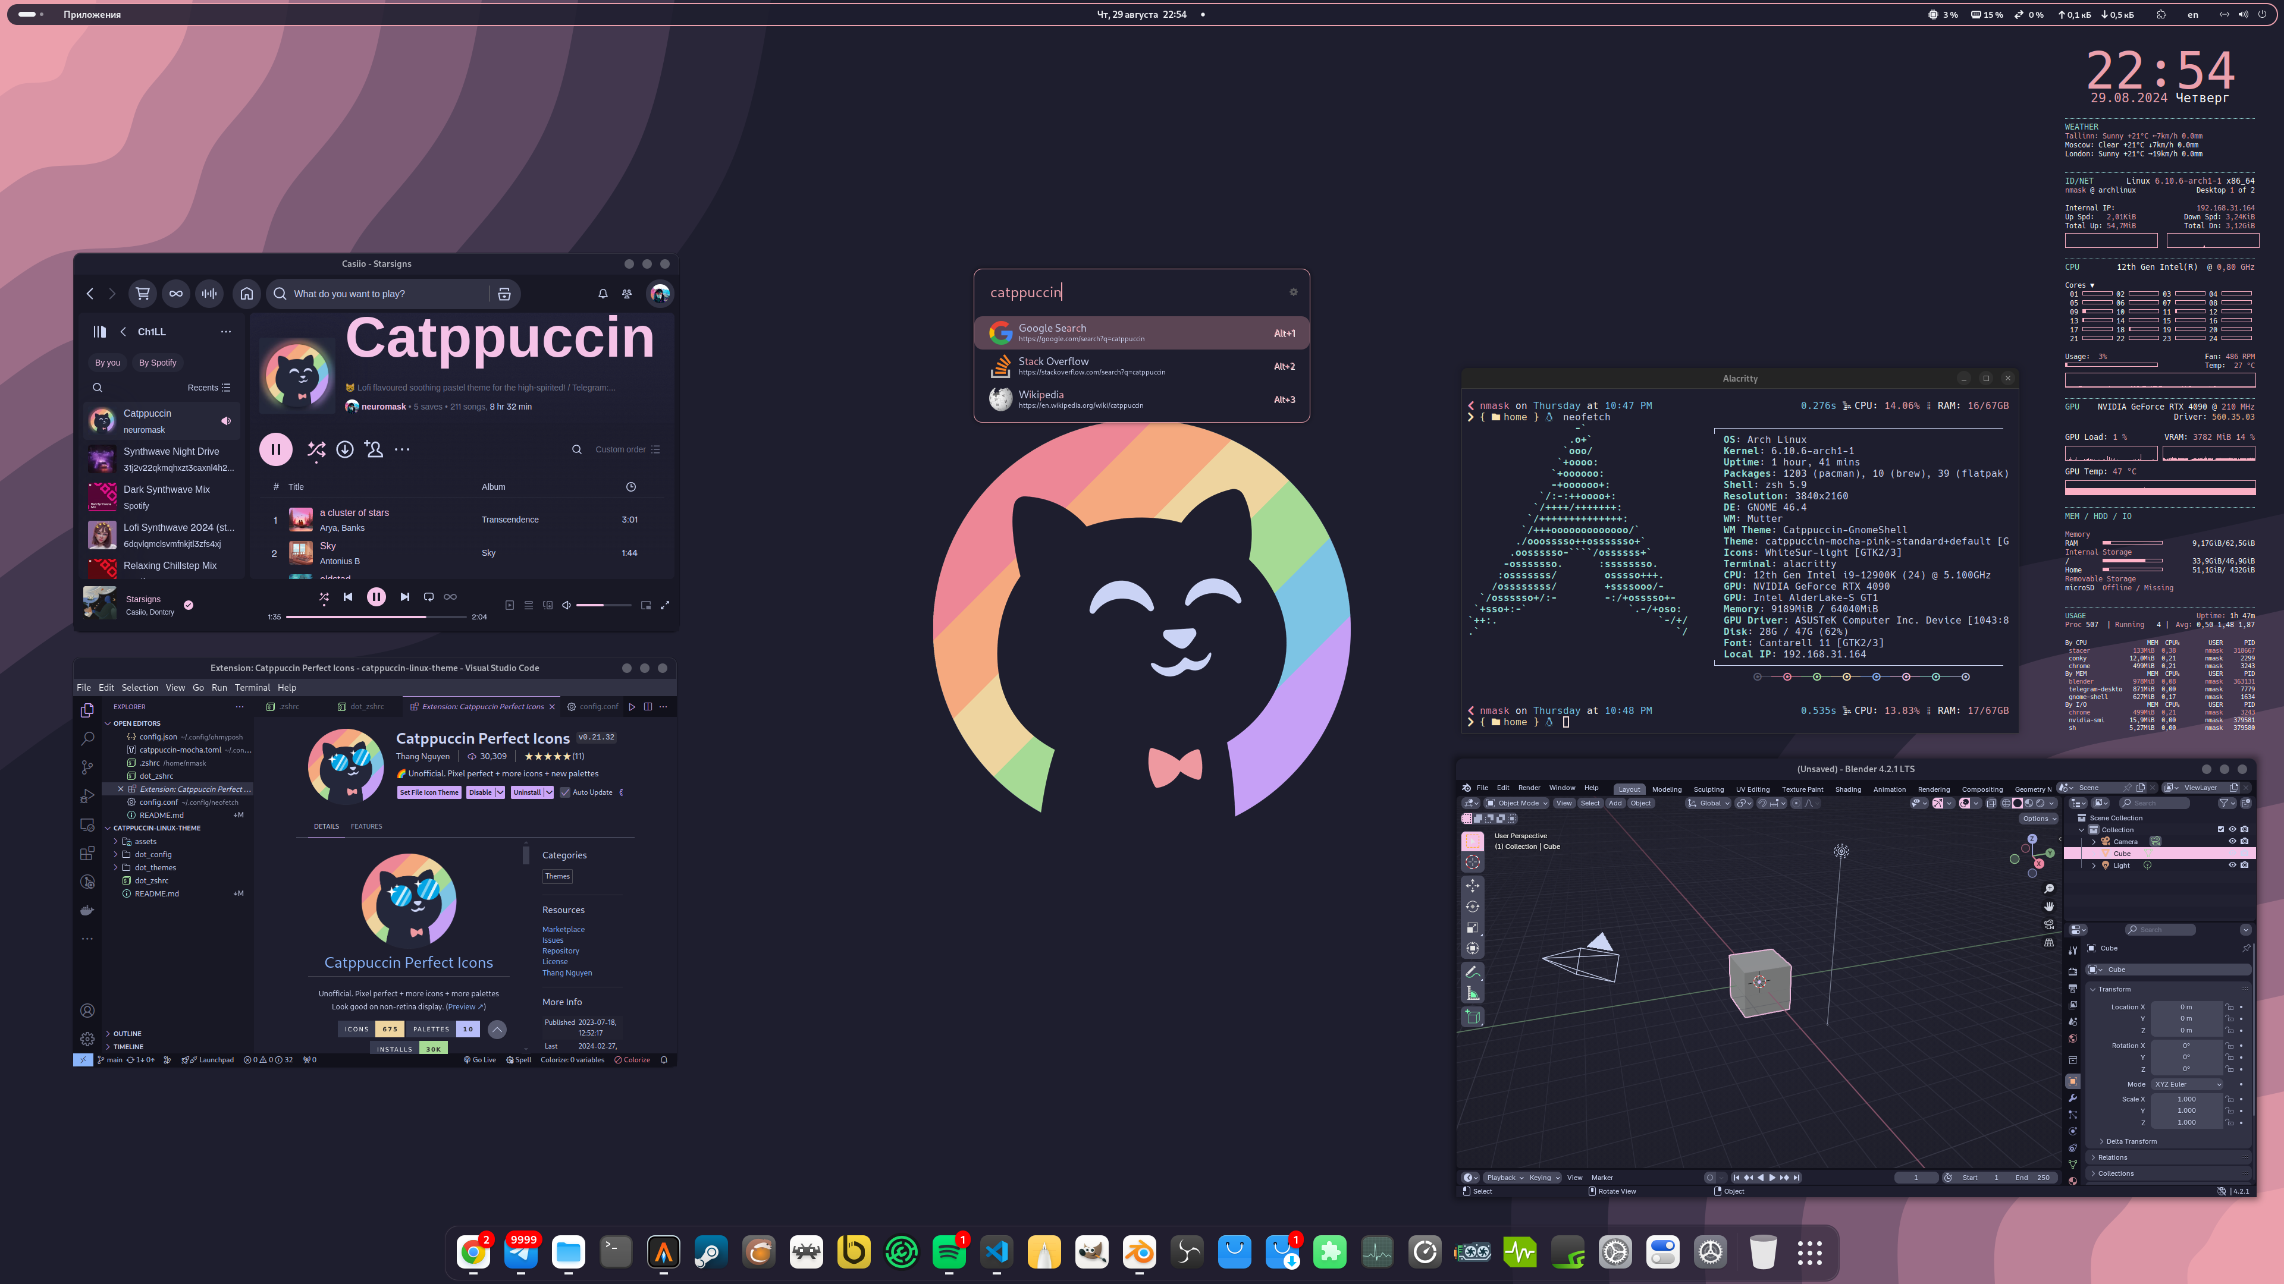The width and height of the screenshot is (2284, 1284).
Task: Open Spotify shopping cart icon
Action: click(x=142, y=294)
